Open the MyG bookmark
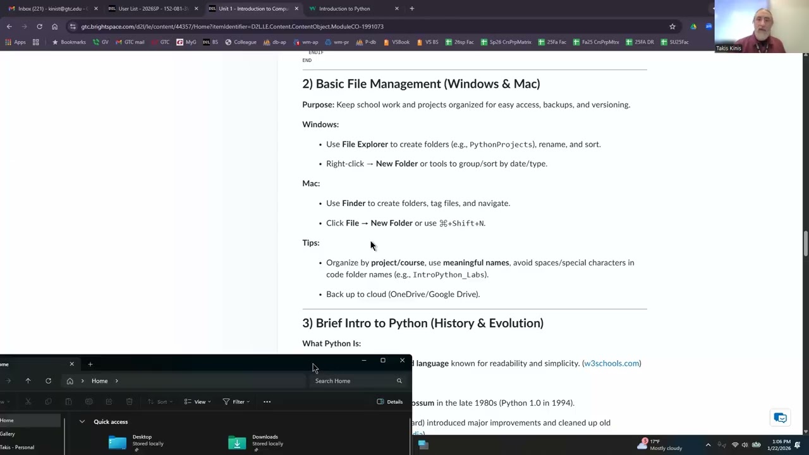 [186, 42]
